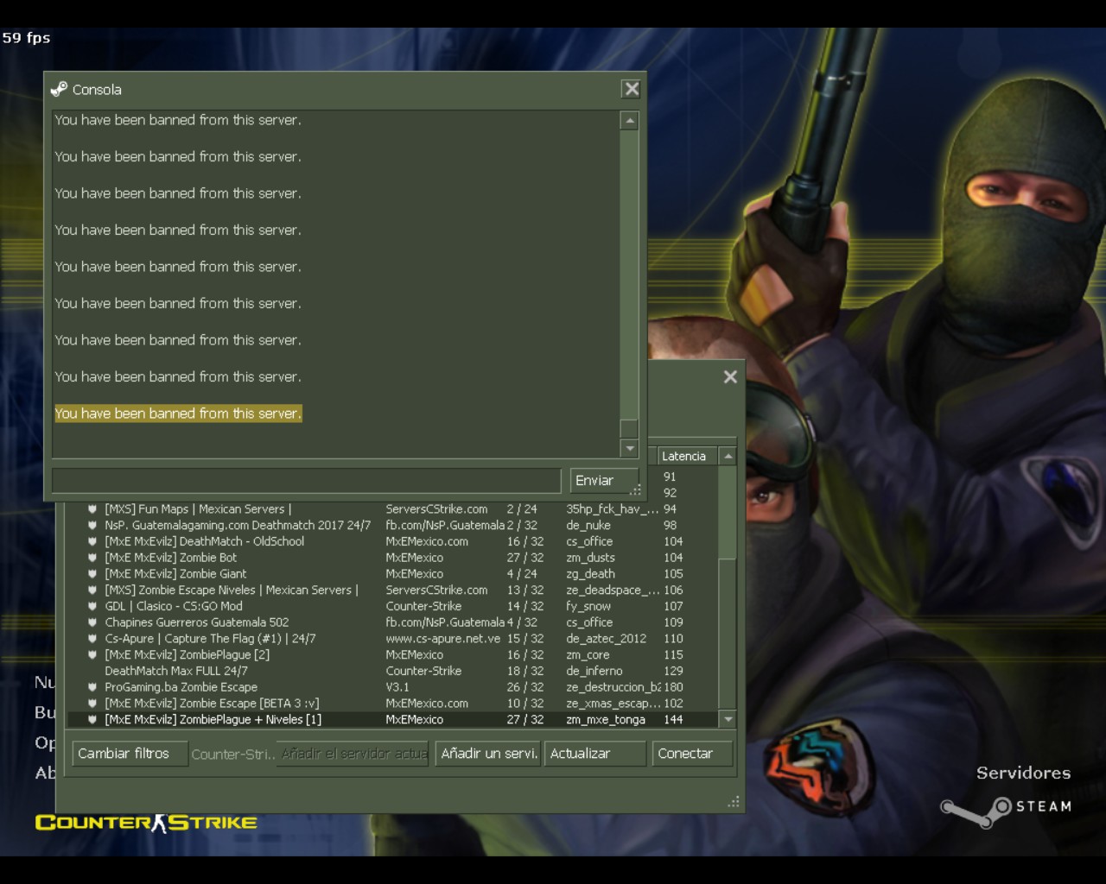The height and width of the screenshot is (884, 1106).
Task: Select 'Chapines Guerreros Guatemala 502' server name
Action: tap(197, 622)
